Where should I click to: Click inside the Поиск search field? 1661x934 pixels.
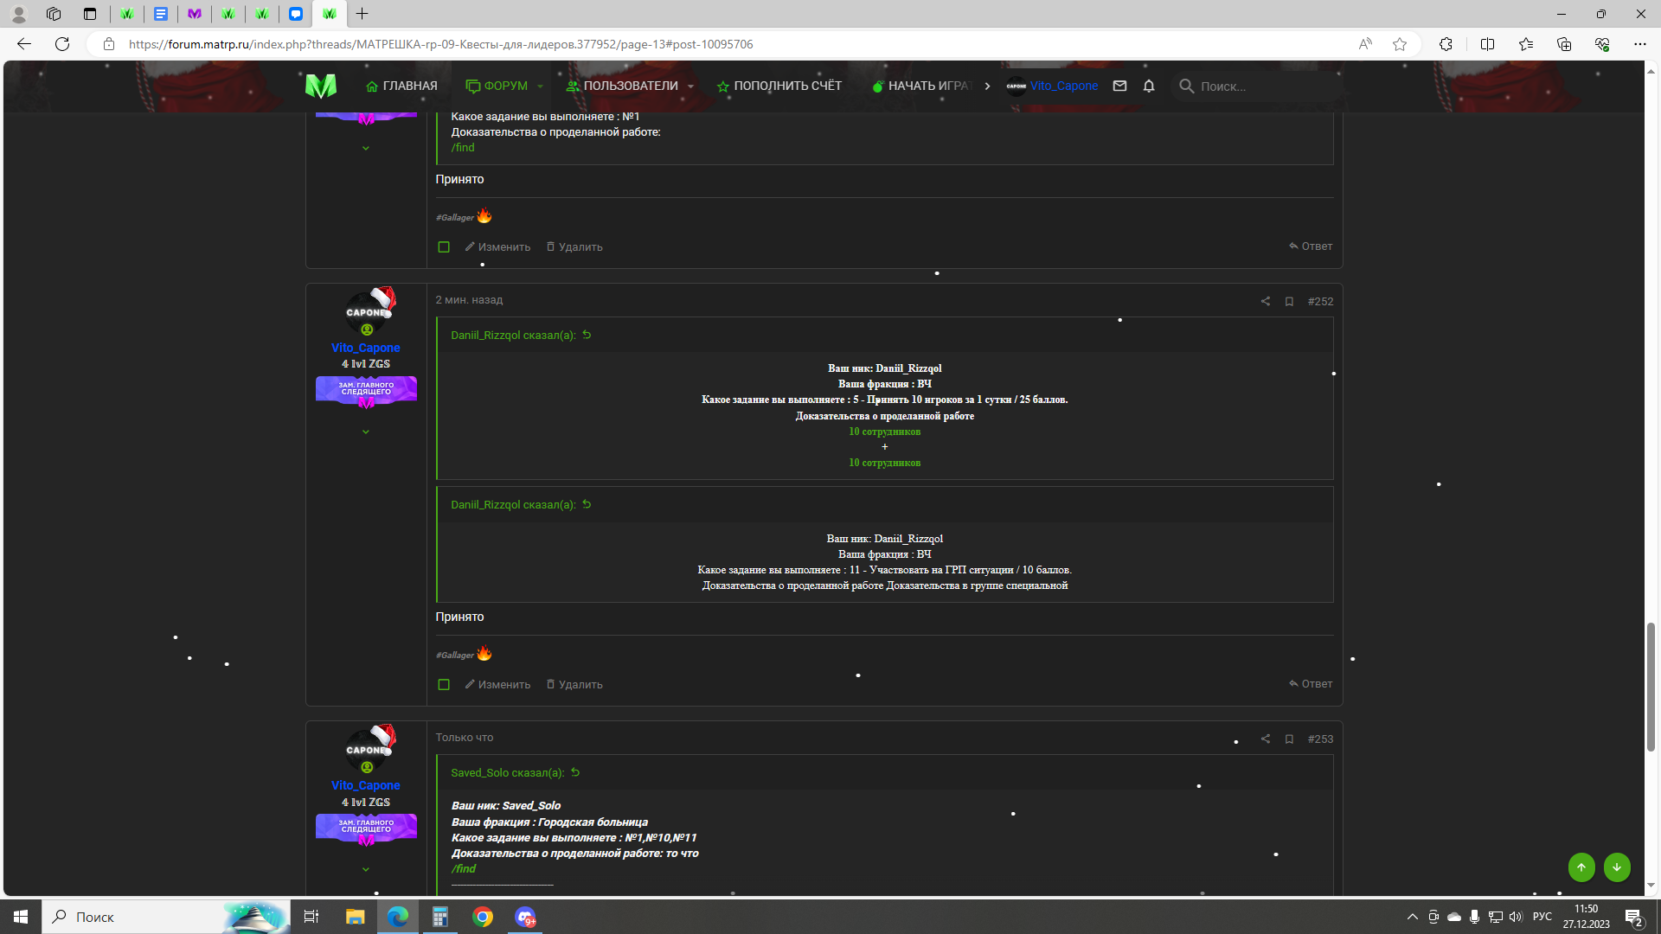click(1254, 86)
